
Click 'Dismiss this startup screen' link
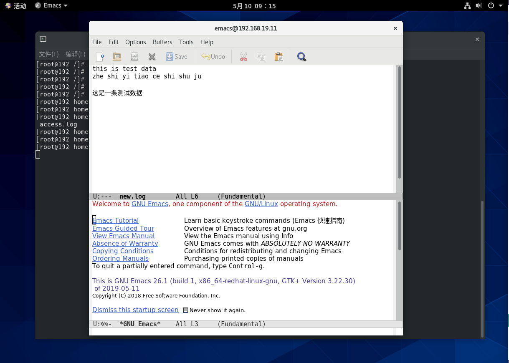click(135, 310)
